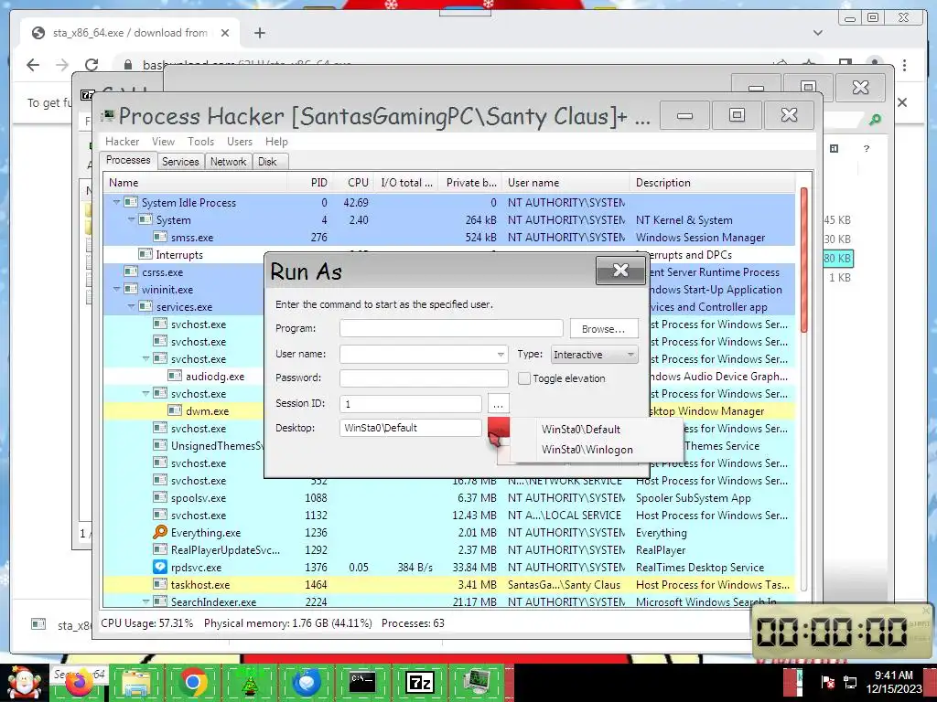
Task: Open the View menu
Action: pyautogui.click(x=163, y=142)
